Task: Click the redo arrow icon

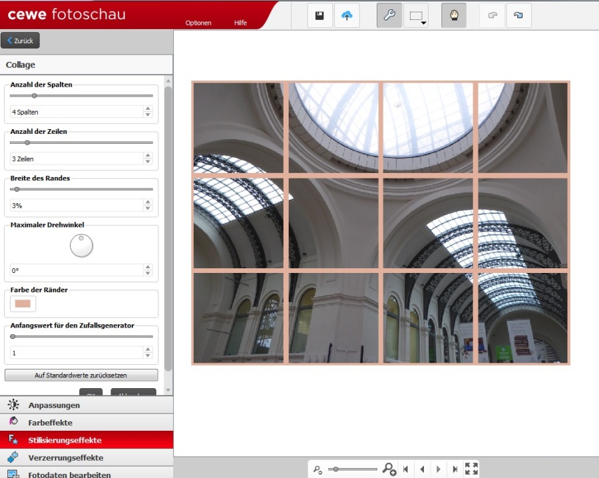Action: pyautogui.click(x=518, y=15)
